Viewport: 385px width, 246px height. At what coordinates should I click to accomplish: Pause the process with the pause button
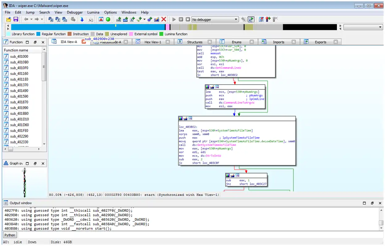(181, 19)
